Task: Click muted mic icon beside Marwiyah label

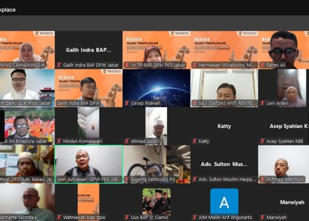Action: tap(262, 217)
